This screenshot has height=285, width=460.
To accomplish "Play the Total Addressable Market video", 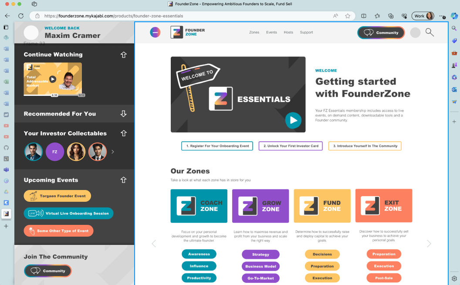I will [x=53, y=79].
